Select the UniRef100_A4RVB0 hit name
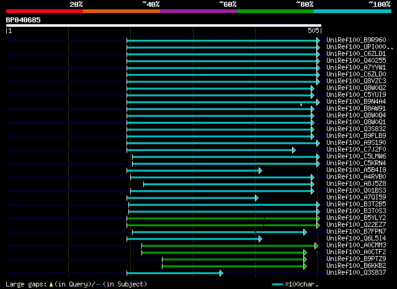The width and height of the screenshot is (397, 289). tap(356, 177)
